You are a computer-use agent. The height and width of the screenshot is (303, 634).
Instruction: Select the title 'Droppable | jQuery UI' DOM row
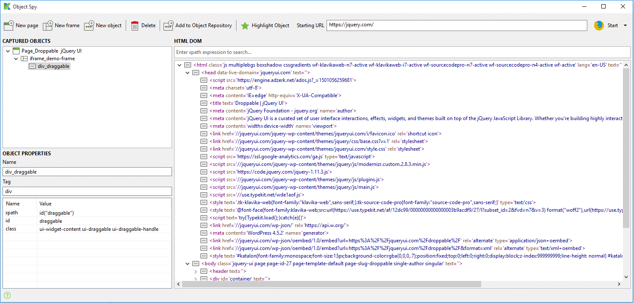(248, 103)
